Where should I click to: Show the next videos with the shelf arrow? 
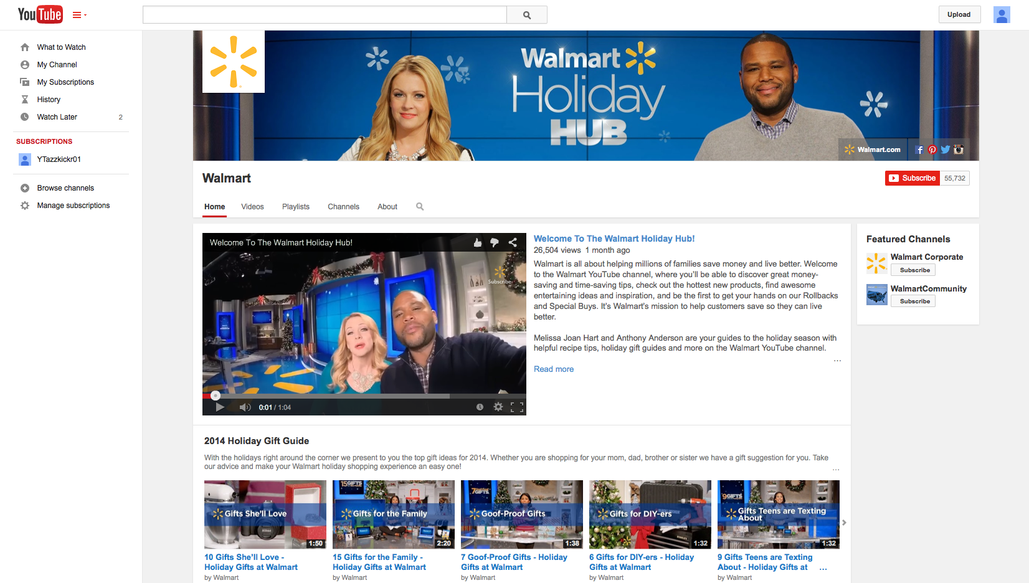(x=844, y=523)
